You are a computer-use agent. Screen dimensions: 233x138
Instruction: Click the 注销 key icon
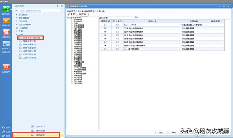3,131
